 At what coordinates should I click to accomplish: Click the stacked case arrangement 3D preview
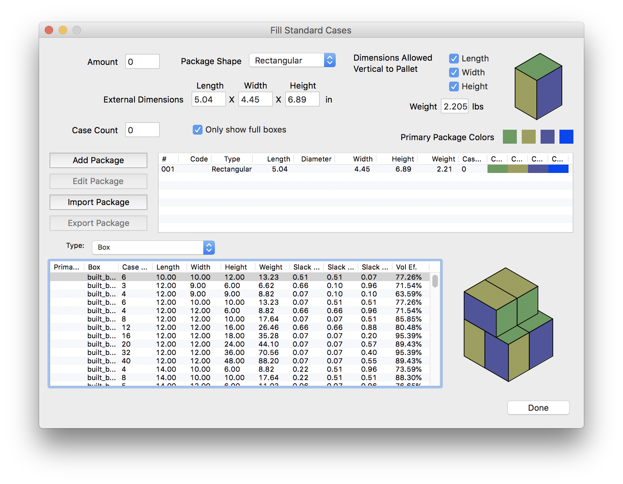click(x=508, y=325)
